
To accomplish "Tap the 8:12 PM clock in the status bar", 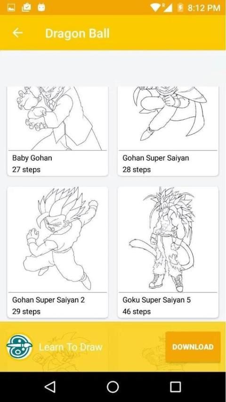I will pyautogui.click(x=204, y=8).
